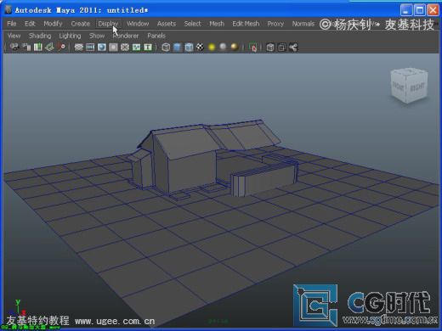Open the Edit menu
The width and height of the screenshot is (442, 331).
30,24
